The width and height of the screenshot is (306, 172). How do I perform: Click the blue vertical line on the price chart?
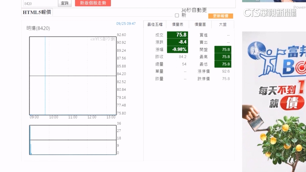click(45, 76)
